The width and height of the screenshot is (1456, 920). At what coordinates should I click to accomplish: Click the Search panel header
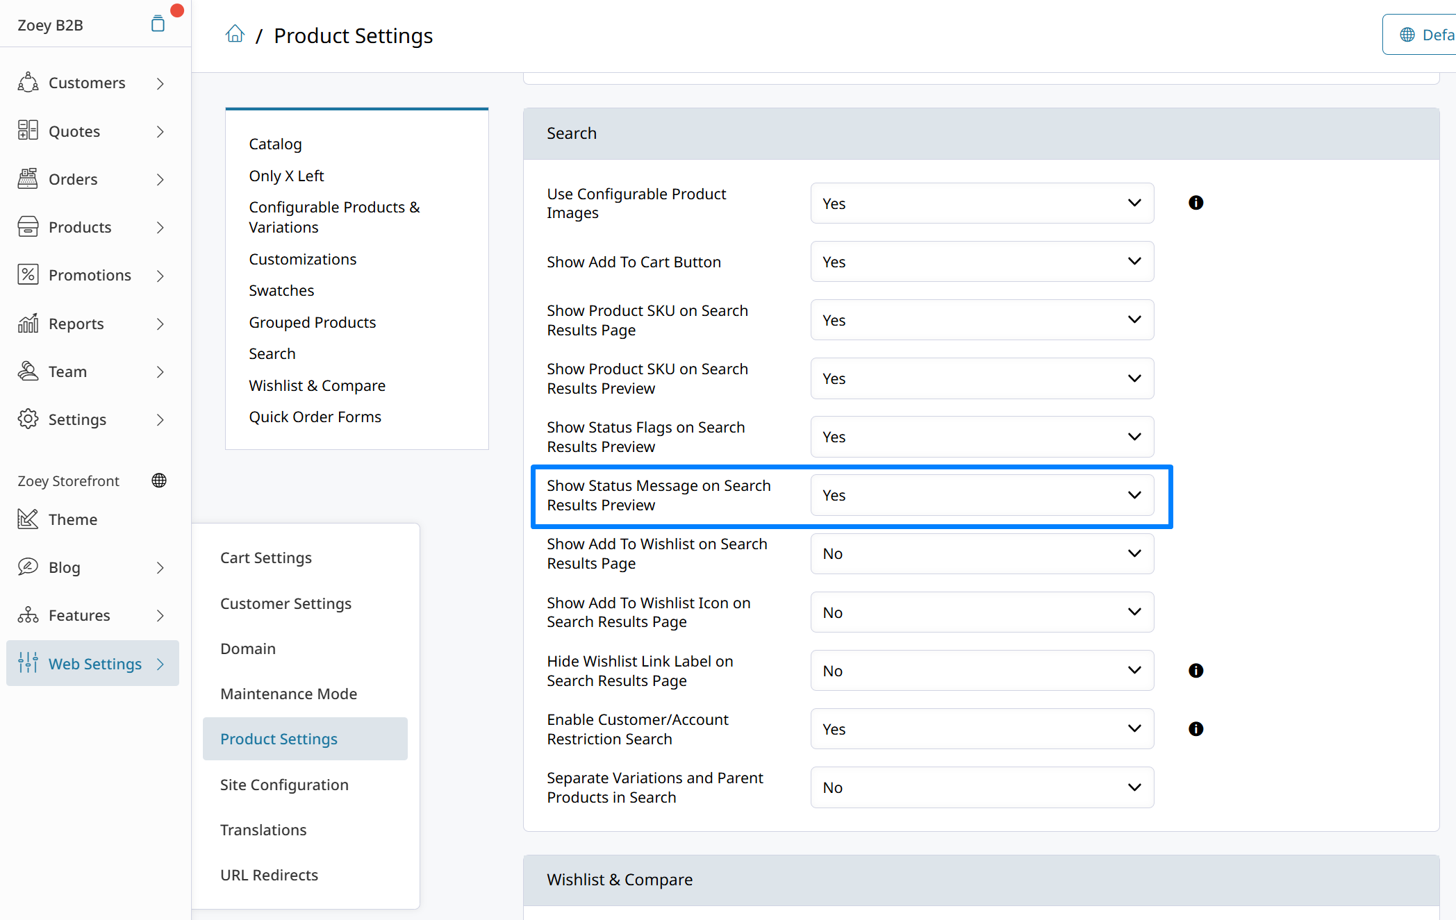tap(981, 133)
